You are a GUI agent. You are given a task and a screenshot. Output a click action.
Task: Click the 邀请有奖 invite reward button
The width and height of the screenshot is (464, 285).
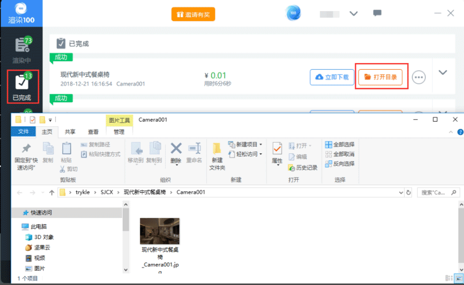pos(193,15)
